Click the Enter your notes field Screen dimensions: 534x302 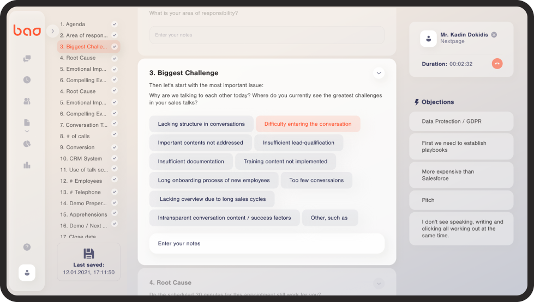point(267,244)
